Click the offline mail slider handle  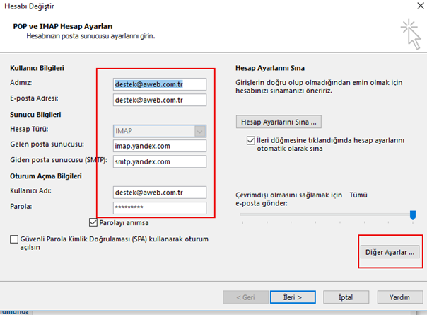point(413,214)
